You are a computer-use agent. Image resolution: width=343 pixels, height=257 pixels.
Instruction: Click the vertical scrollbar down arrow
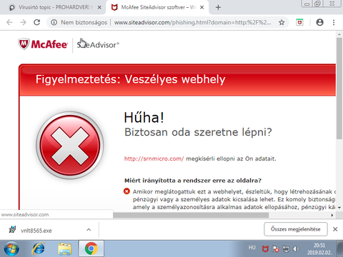click(x=339, y=208)
